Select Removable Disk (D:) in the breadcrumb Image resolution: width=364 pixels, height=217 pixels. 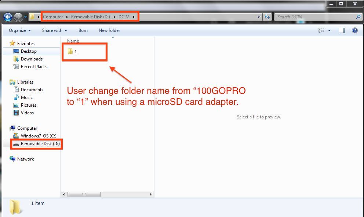[90, 17]
